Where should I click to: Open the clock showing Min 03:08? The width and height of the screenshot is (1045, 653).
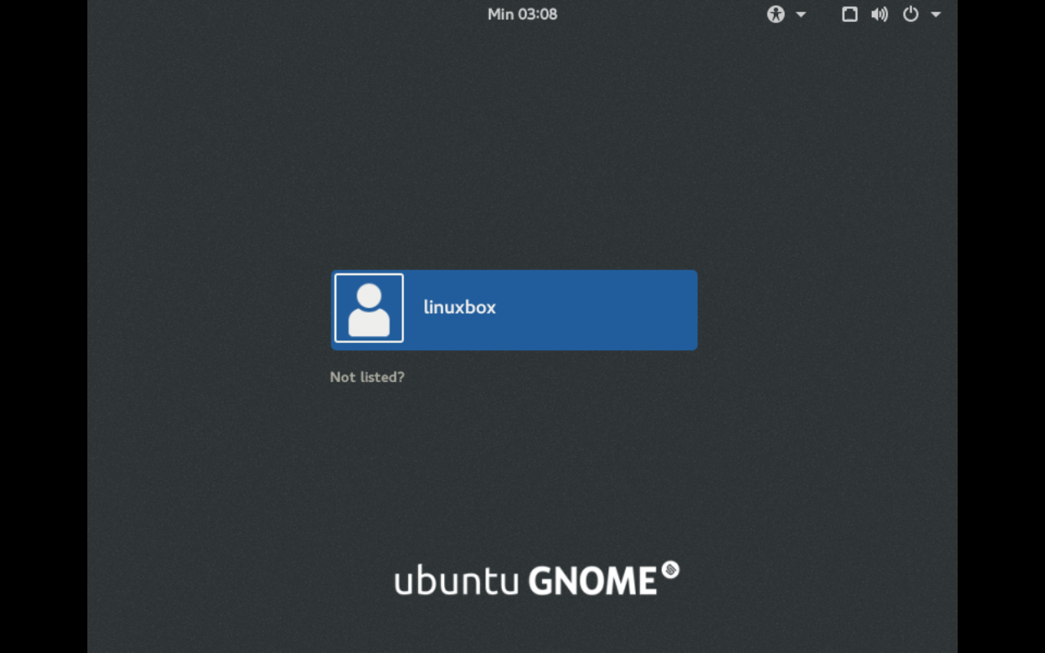[x=522, y=14]
